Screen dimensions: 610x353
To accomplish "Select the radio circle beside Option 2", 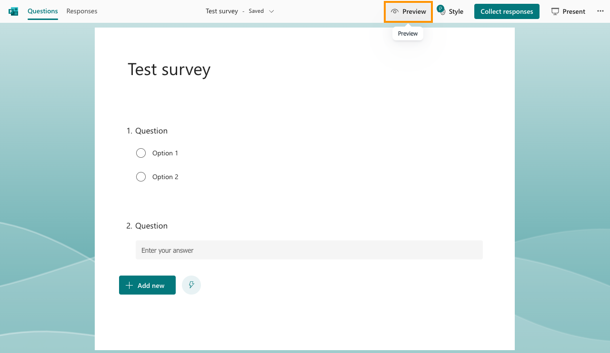I will tap(141, 177).
